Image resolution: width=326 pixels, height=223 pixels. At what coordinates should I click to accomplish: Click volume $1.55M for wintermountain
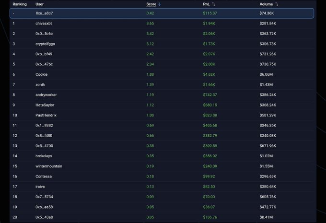[x=266, y=166]
